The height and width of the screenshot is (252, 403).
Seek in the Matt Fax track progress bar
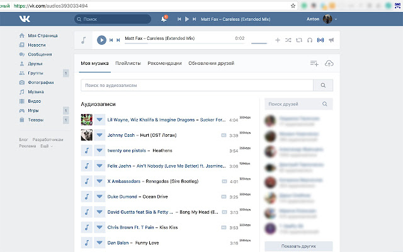tap(184, 43)
